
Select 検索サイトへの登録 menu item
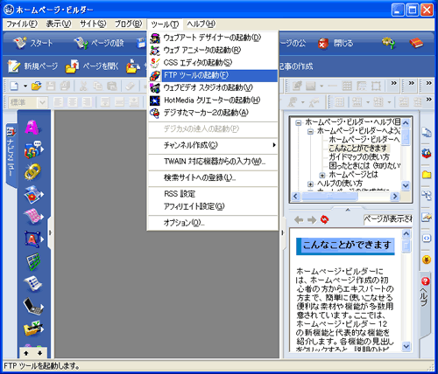click(213, 177)
